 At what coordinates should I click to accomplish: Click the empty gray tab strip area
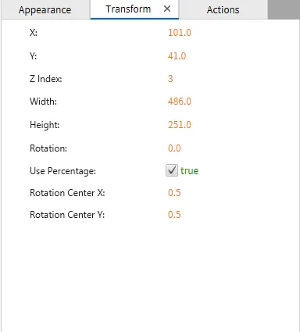click(x=284, y=9)
